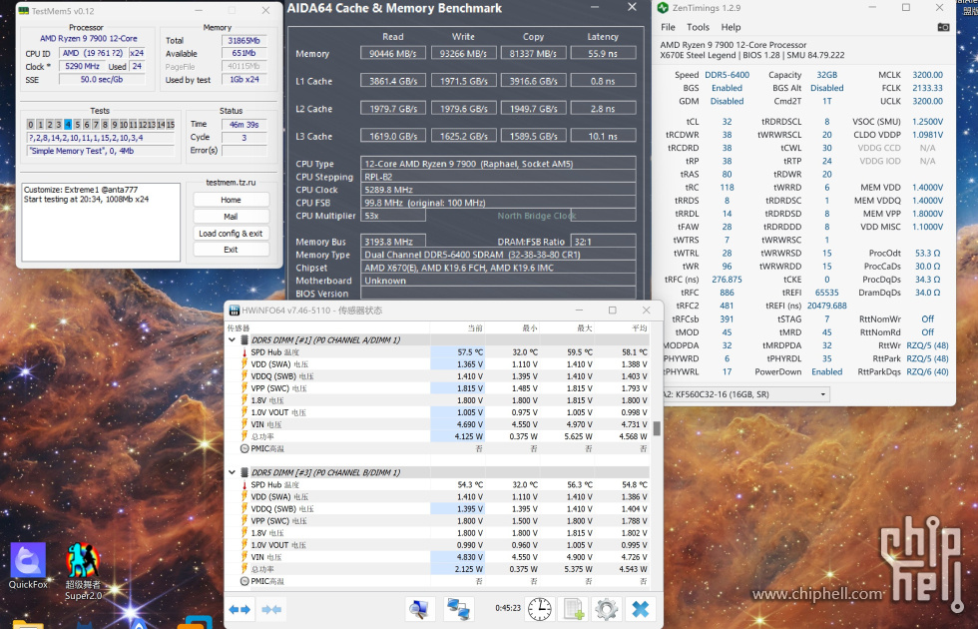Click the HWiNFO64 sensor list vertical scrollbar
The width and height of the screenshot is (978, 629).
pos(657,428)
